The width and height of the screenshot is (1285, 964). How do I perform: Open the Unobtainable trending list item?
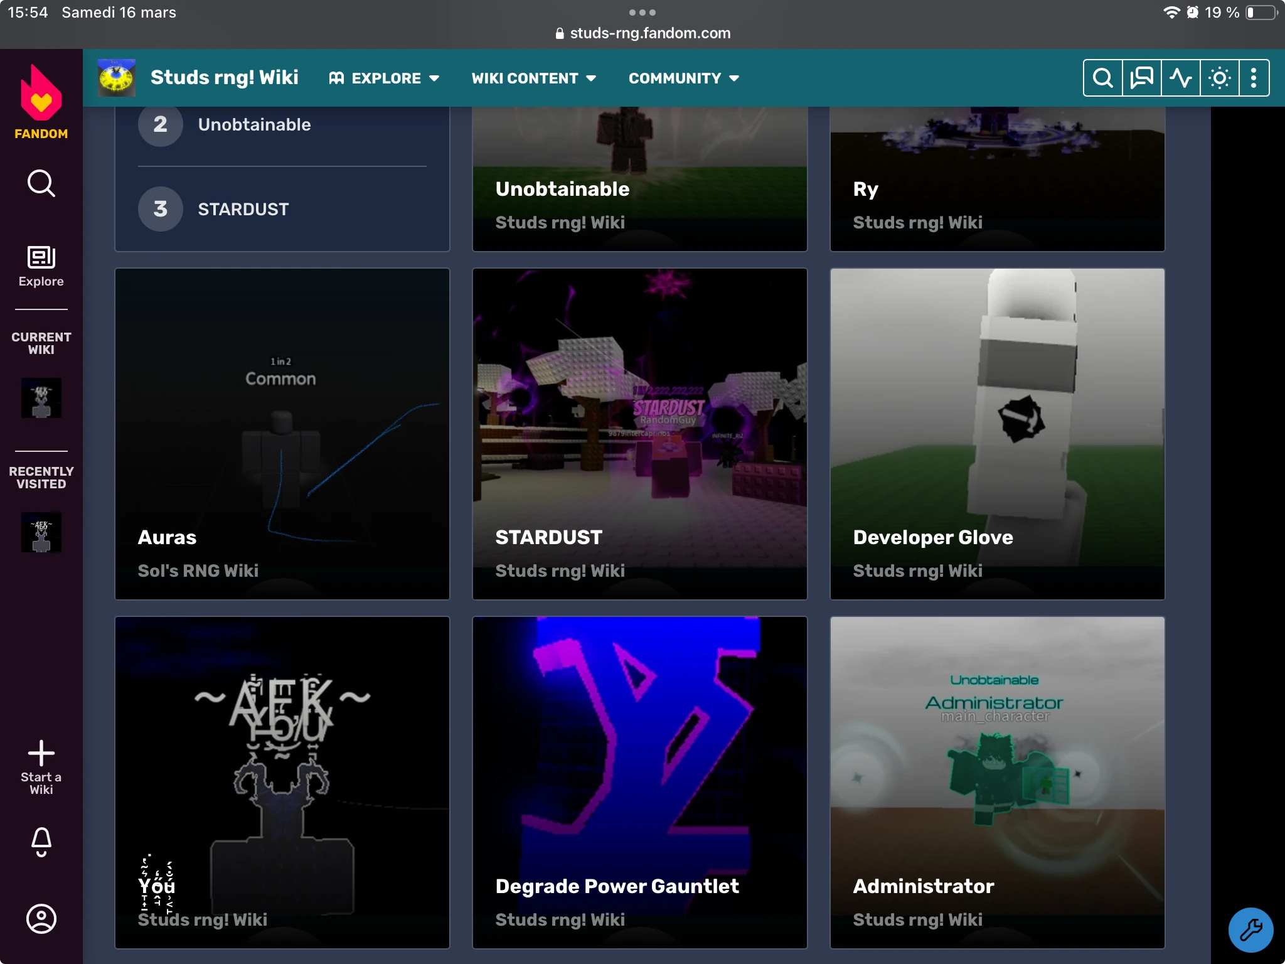tap(254, 125)
